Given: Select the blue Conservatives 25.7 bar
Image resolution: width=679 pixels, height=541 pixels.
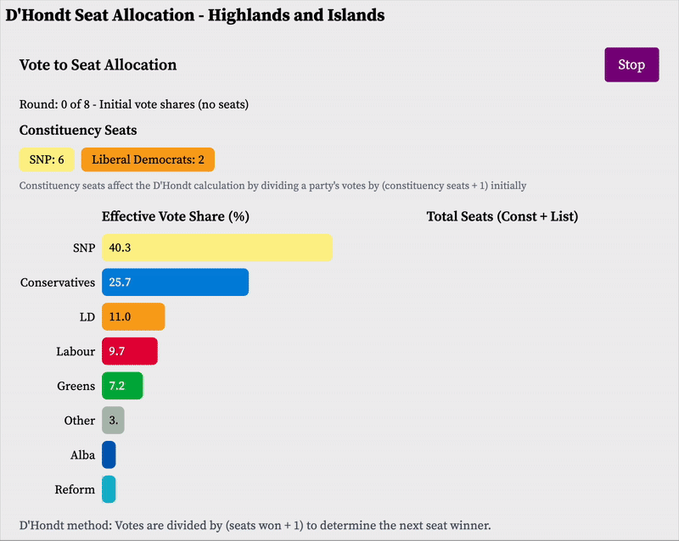Looking at the screenshot, I should coord(175,282).
